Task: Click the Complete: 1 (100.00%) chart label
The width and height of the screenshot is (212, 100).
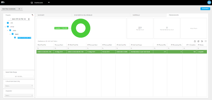Action: point(61,28)
